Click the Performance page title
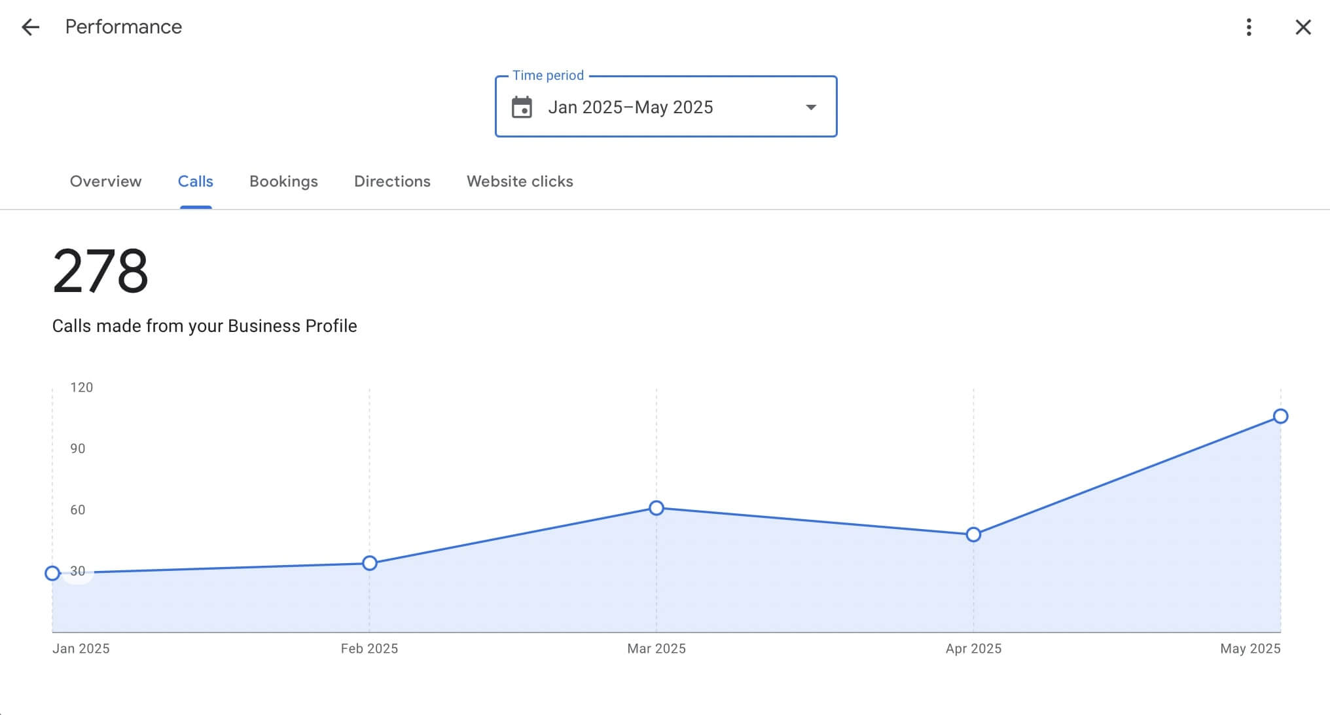Viewport: 1330px width, 715px height. point(123,27)
